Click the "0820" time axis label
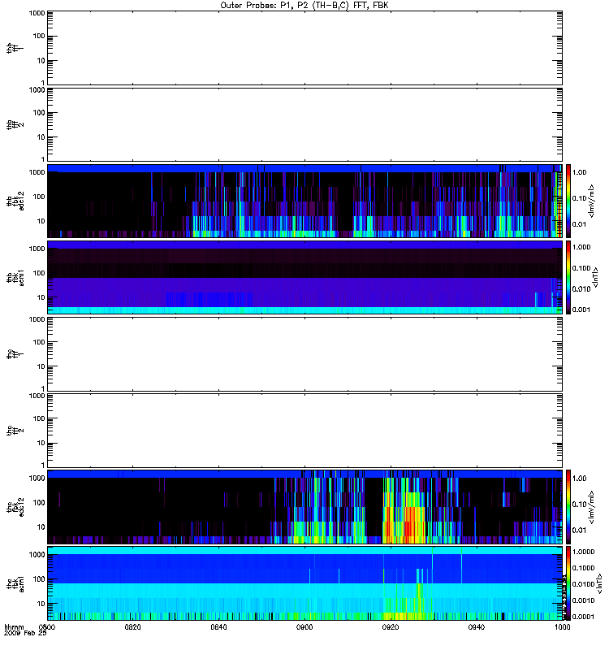The image size is (609, 650). click(x=132, y=627)
